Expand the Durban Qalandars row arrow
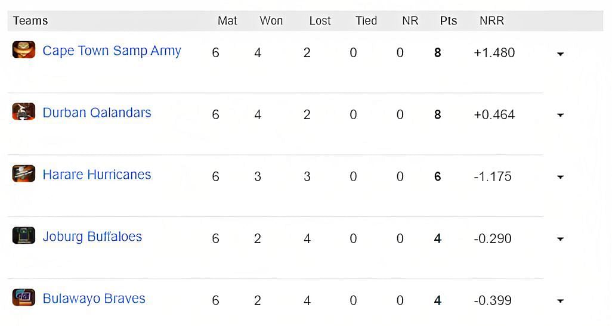 (x=561, y=115)
